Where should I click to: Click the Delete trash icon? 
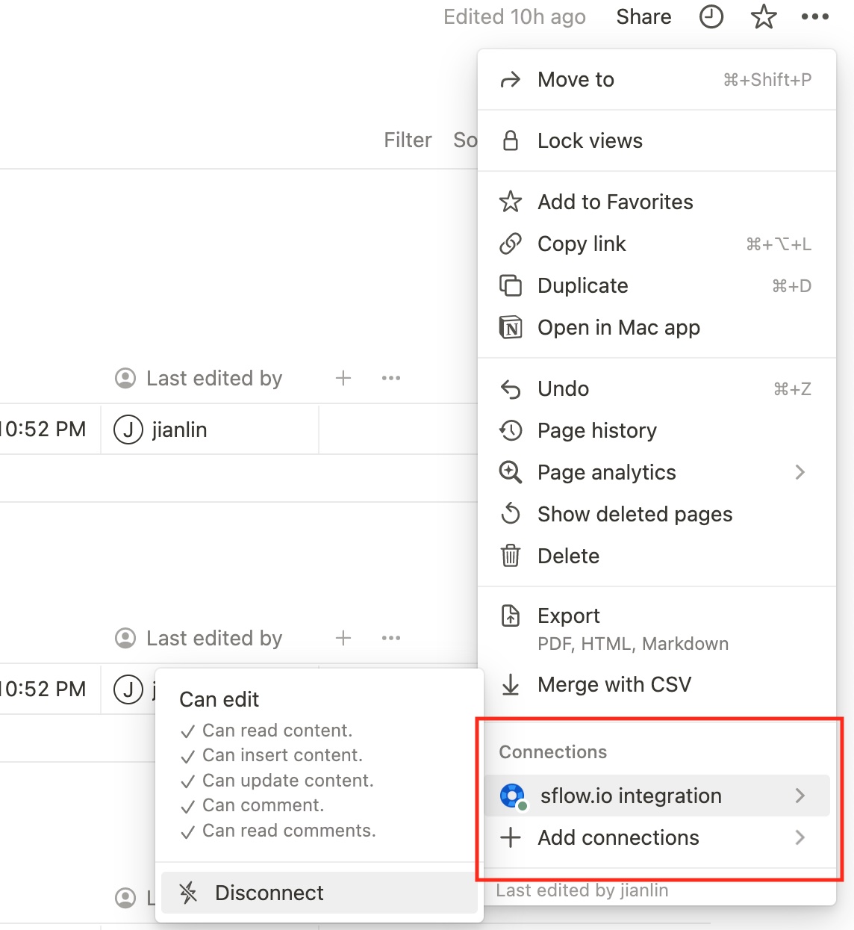[x=511, y=556]
